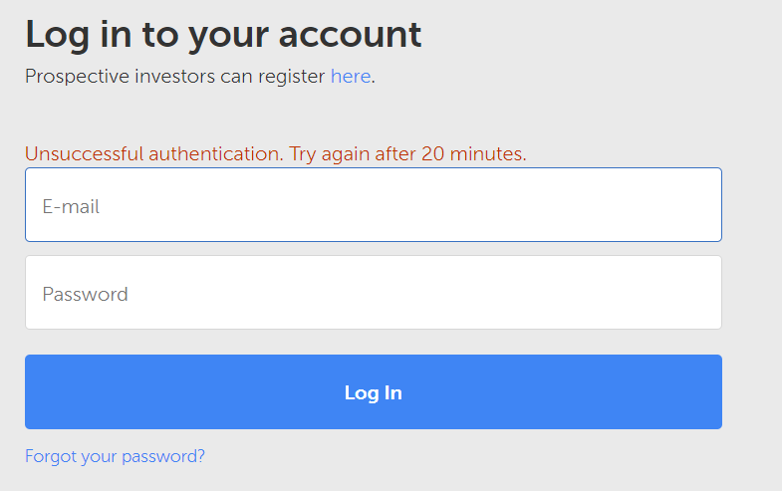Click the E-mail input field
The width and height of the screenshot is (782, 491).
[x=373, y=205]
